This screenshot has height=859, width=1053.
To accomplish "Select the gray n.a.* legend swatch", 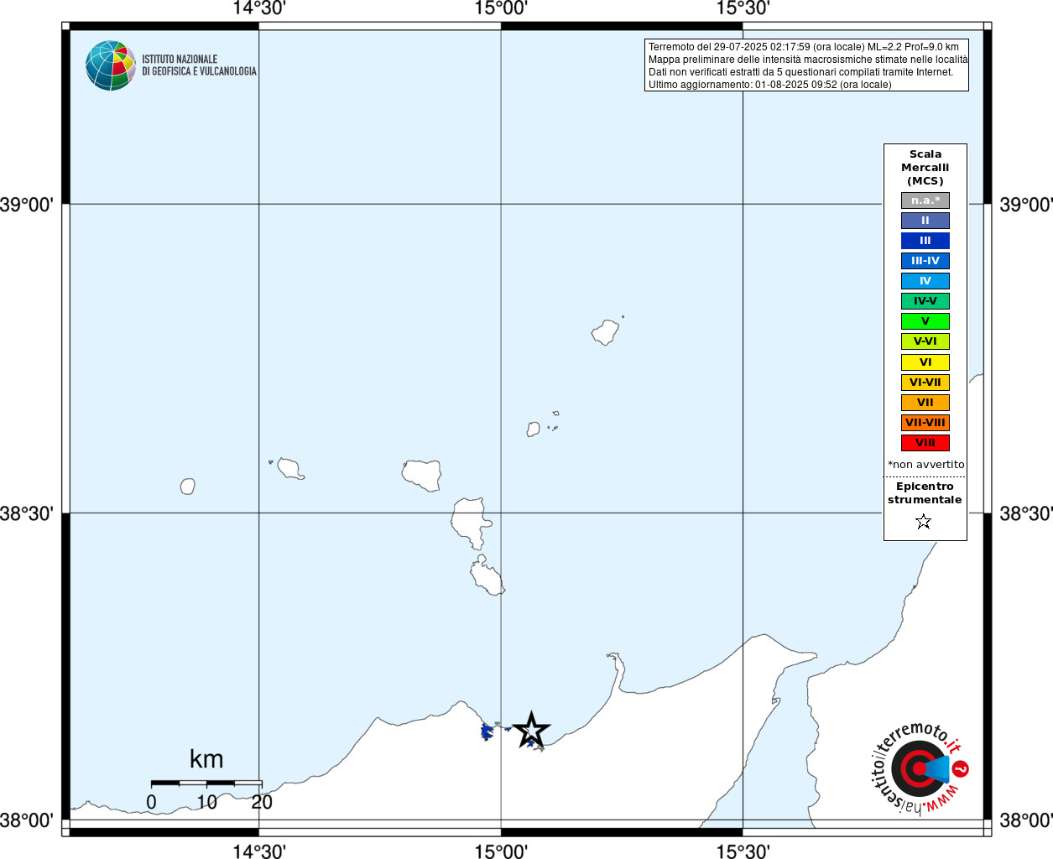I will click(x=925, y=200).
